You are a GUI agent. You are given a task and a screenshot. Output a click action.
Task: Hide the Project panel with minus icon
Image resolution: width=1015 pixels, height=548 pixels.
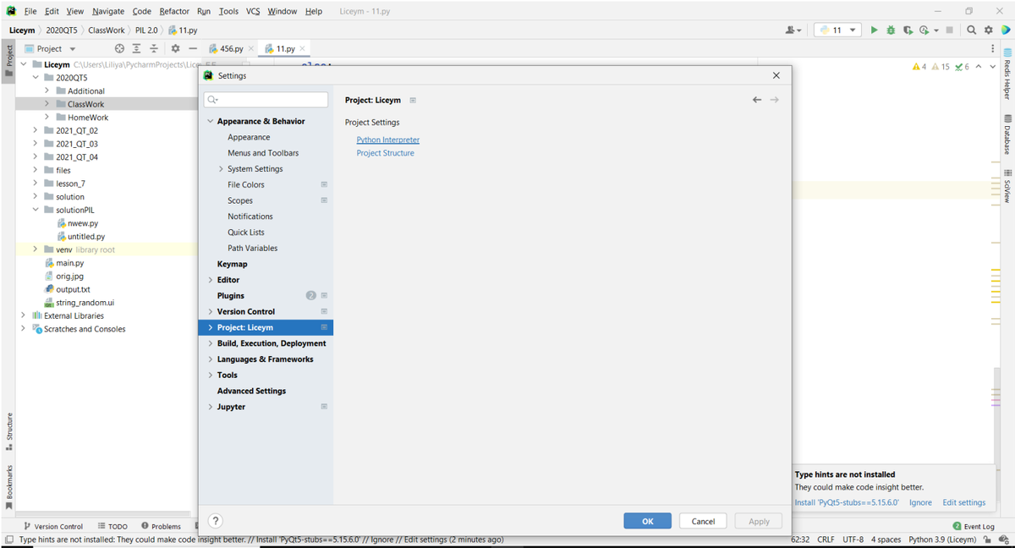(192, 48)
